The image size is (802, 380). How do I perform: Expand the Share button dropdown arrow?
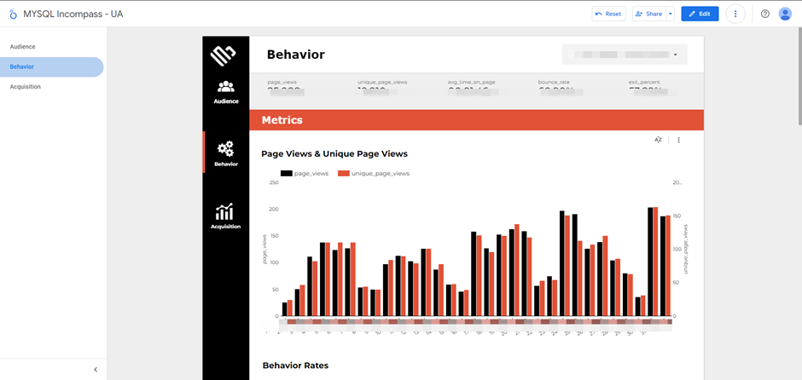tap(671, 14)
